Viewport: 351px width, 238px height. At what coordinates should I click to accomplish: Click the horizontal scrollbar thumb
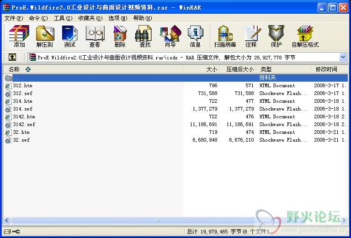click(158, 221)
